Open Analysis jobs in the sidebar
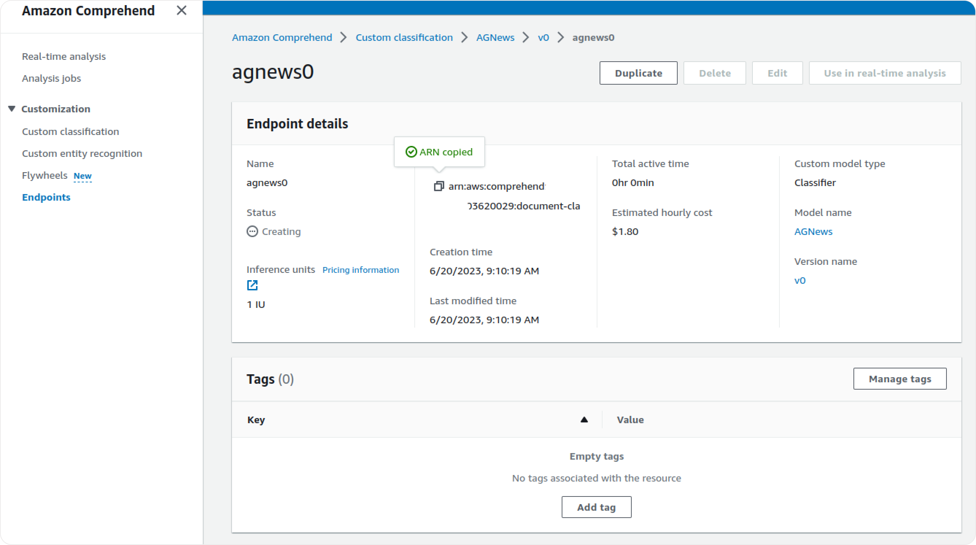This screenshot has width=976, height=545. point(51,78)
